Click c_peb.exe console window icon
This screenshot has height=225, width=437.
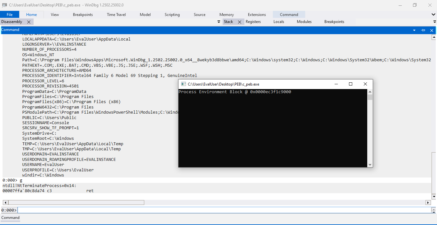[x=183, y=84]
